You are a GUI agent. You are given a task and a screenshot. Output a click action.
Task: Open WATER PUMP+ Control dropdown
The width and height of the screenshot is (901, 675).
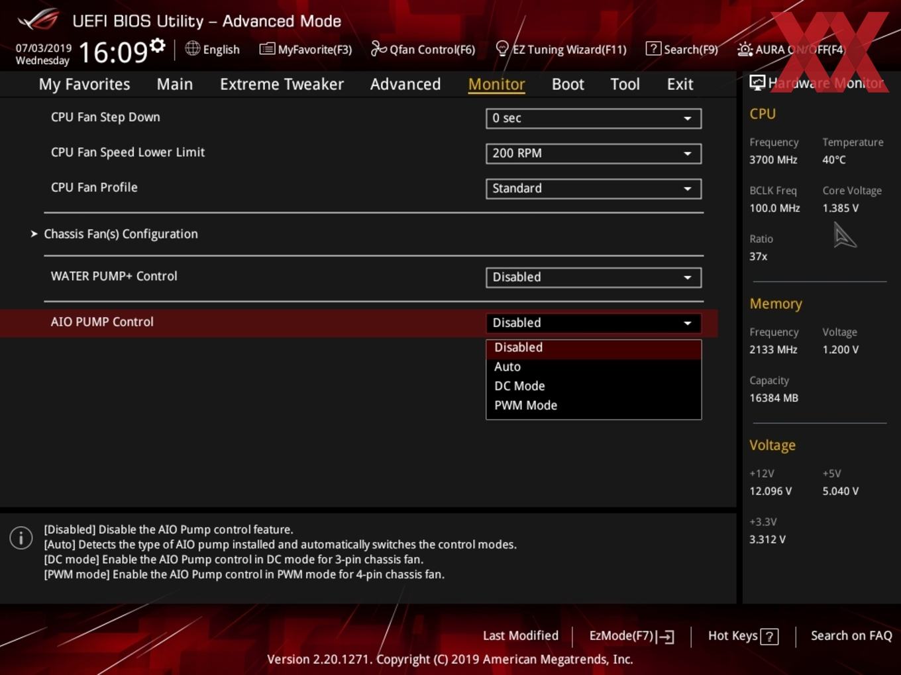point(594,277)
